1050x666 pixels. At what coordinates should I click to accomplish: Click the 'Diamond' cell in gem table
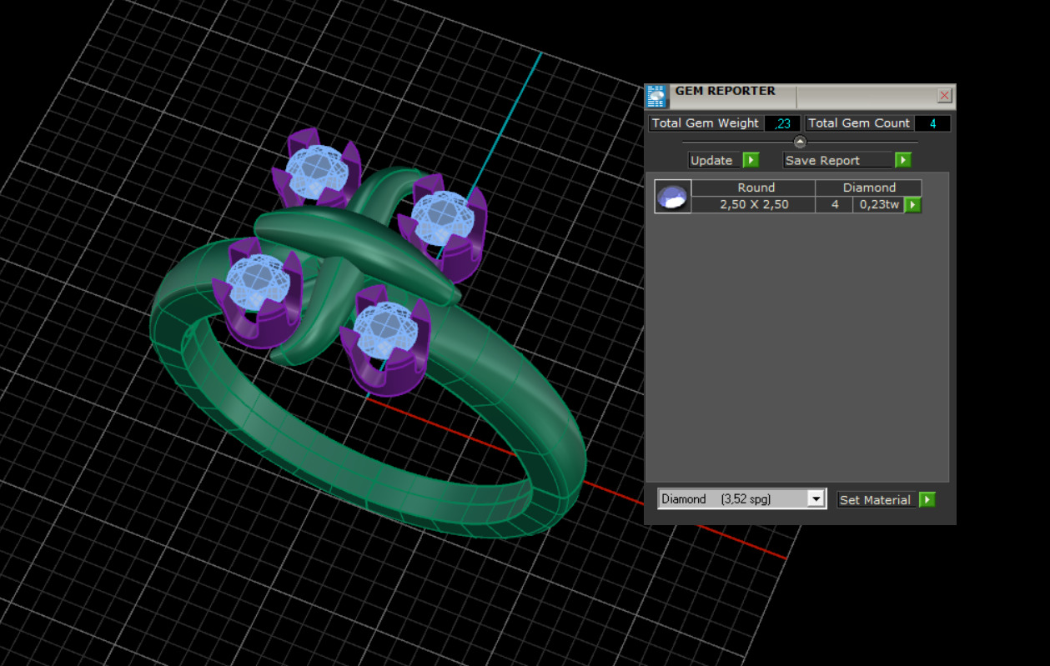869,188
